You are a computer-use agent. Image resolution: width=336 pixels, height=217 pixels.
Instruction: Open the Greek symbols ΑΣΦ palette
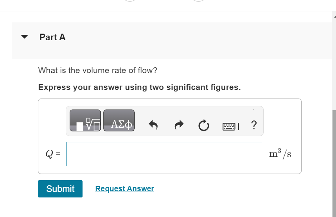tap(119, 120)
